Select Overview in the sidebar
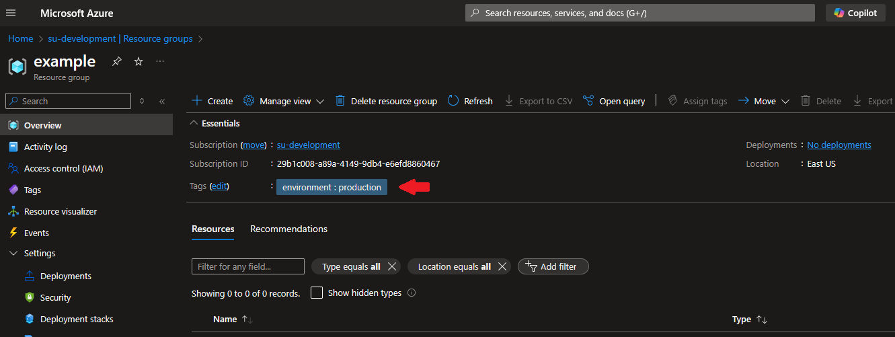The image size is (895, 337). click(x=86, y=125)
